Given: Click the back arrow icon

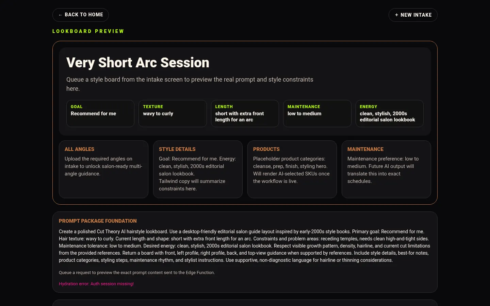Looking at the screenshot, I should point(60,15).
